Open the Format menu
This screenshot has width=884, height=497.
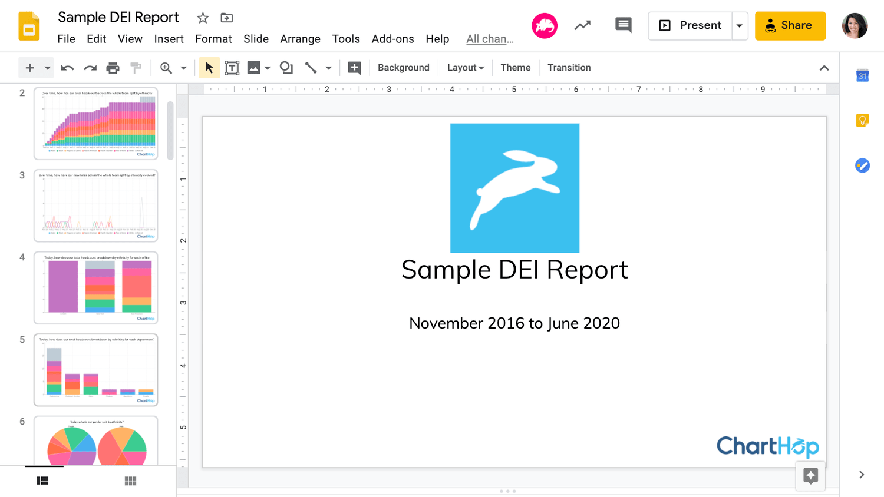click(213, 39)
